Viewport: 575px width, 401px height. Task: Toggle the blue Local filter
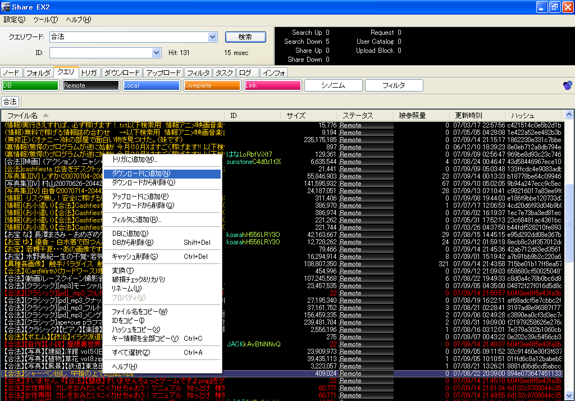[152, 85]
